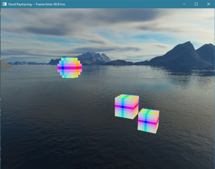
Task: Click the blue voxel column on the left cube
Action: [123, 107]
